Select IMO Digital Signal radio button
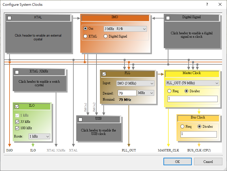227x171 pixels. point(105,36)
